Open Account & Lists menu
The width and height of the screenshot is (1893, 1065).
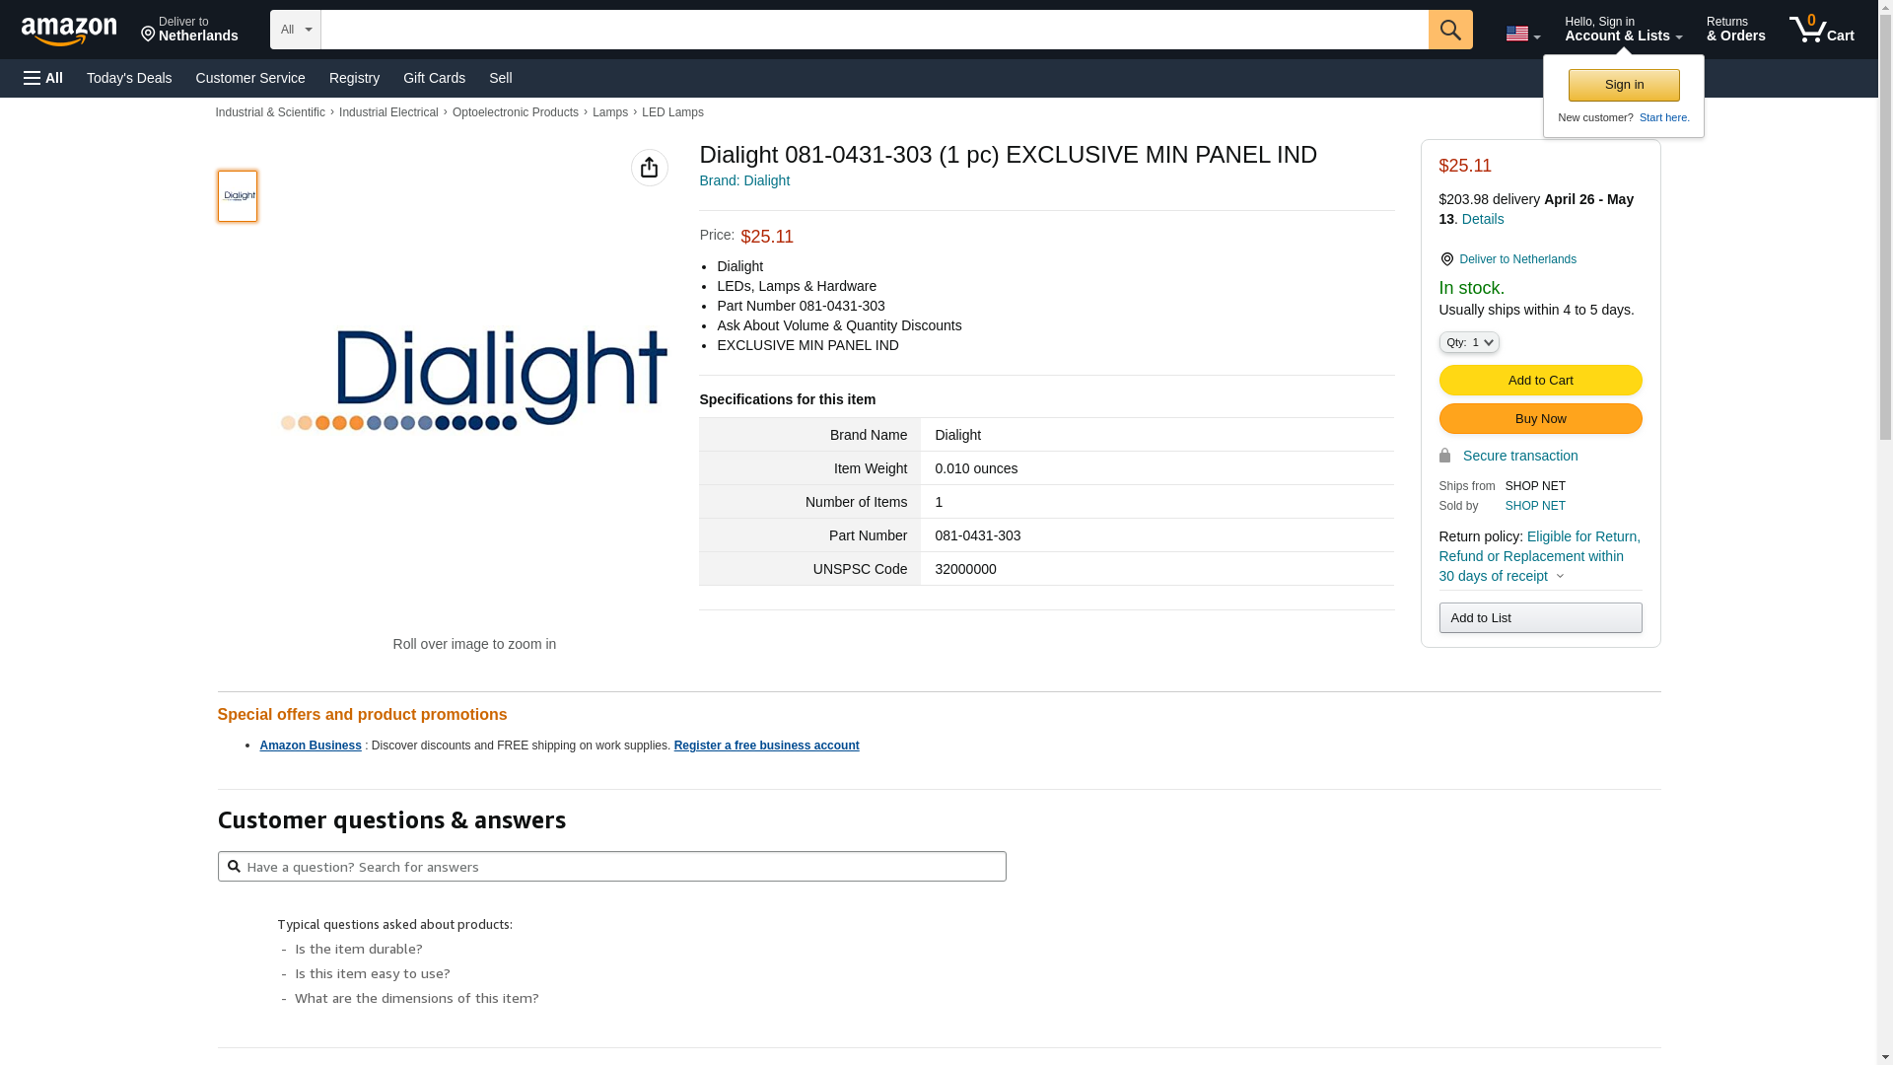pyautogui.click(x=1622, y=30)
